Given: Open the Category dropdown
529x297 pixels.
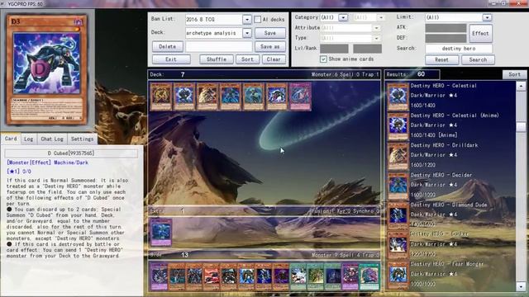Looking at the screenshot, I should 343,17.
